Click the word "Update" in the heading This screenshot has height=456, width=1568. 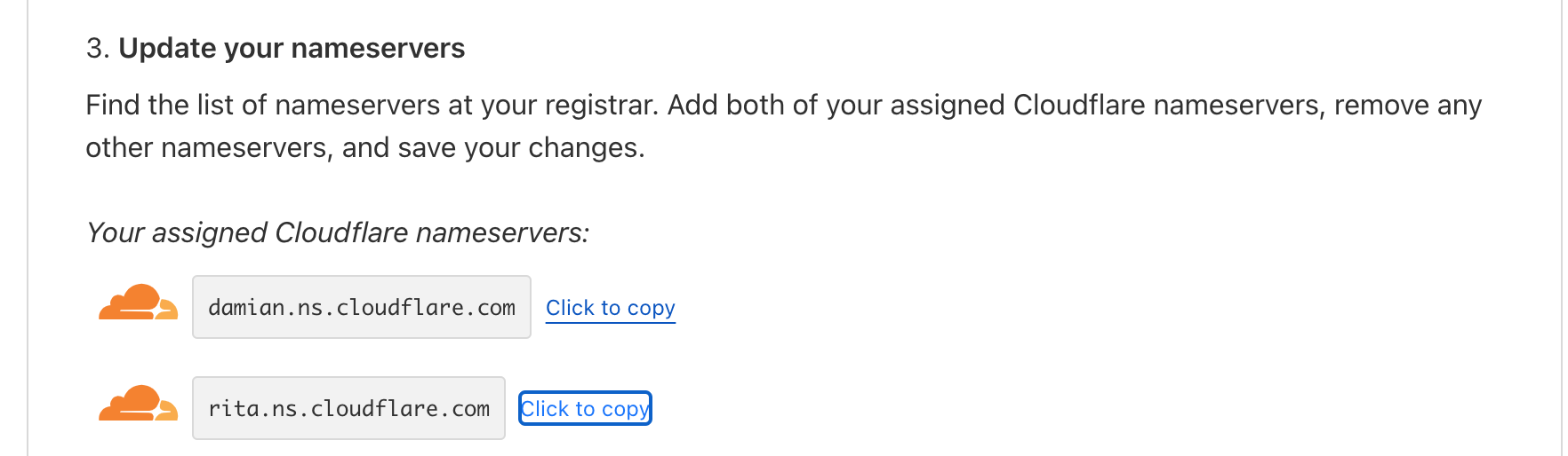pyautogui.click(x=166, y=48)
